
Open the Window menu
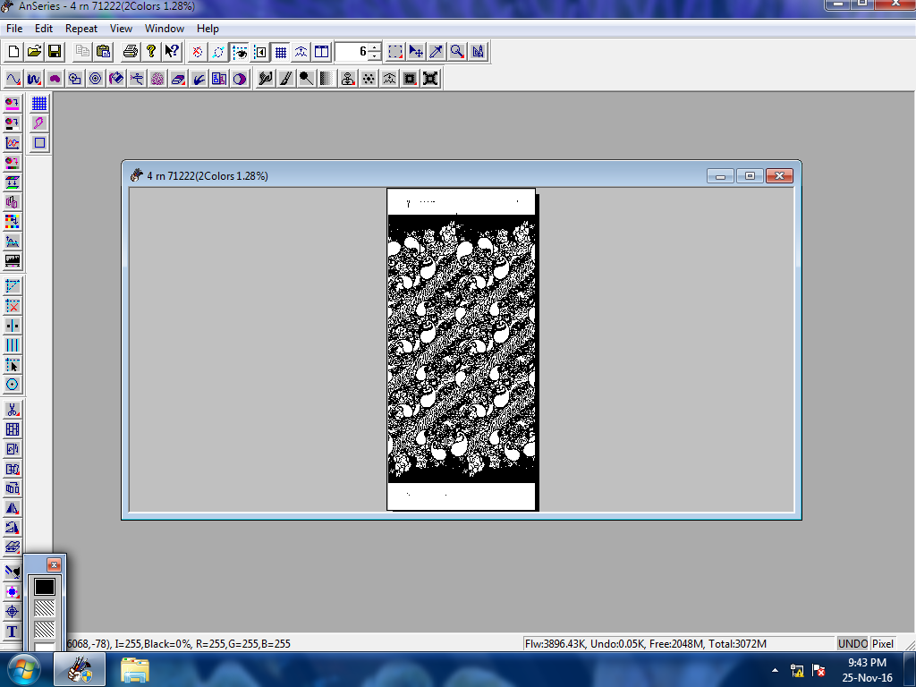165,28
